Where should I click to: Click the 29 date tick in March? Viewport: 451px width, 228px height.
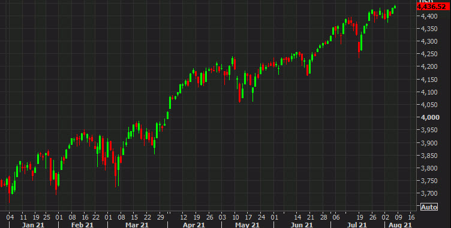(x=161, y=217)
